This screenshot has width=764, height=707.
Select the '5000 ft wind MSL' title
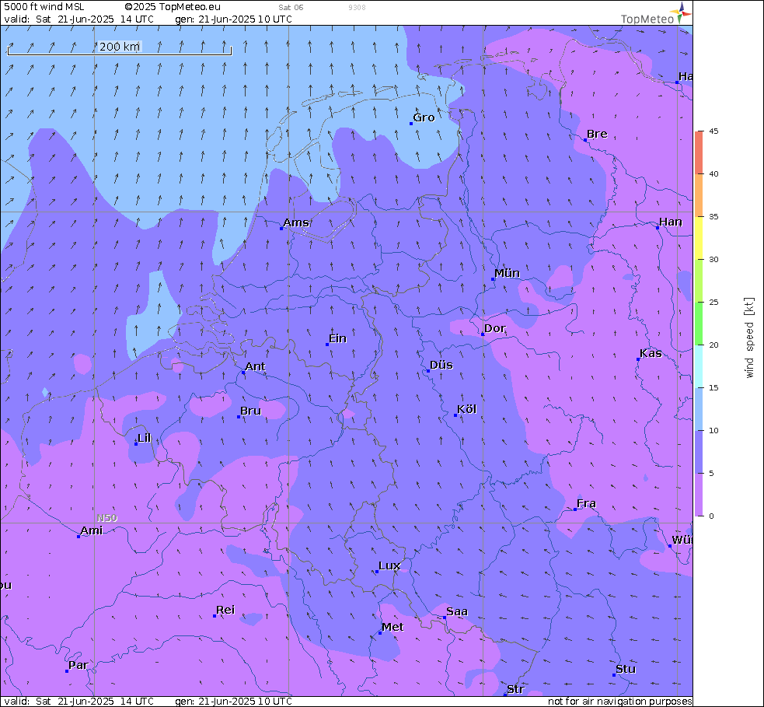click(x=44, y=7)
